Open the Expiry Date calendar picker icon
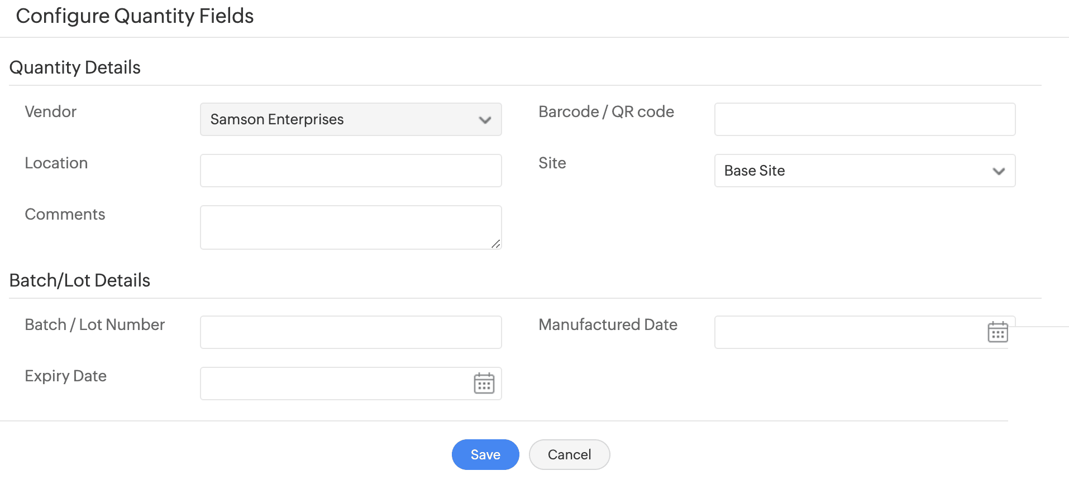This screenshot has height=490, width=1069. point(484,384)
